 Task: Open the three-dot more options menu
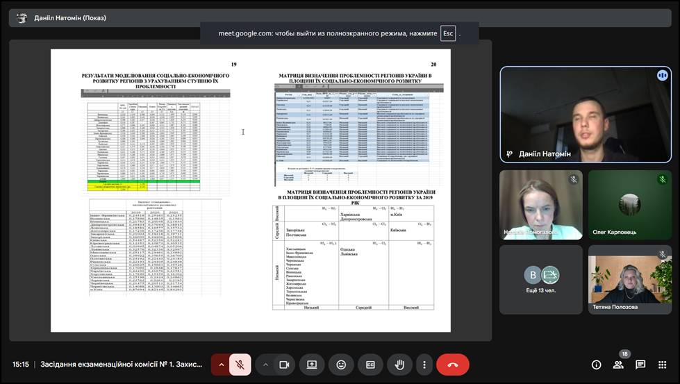pyautogui.click(x=424, y=365)
